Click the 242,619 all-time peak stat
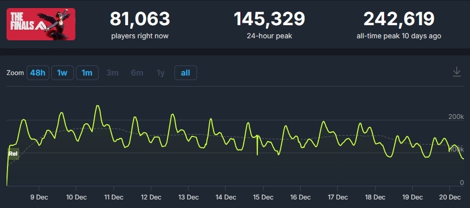Viewport: 470px width, 208px height. pyautogui.click(x=399, y=19)
